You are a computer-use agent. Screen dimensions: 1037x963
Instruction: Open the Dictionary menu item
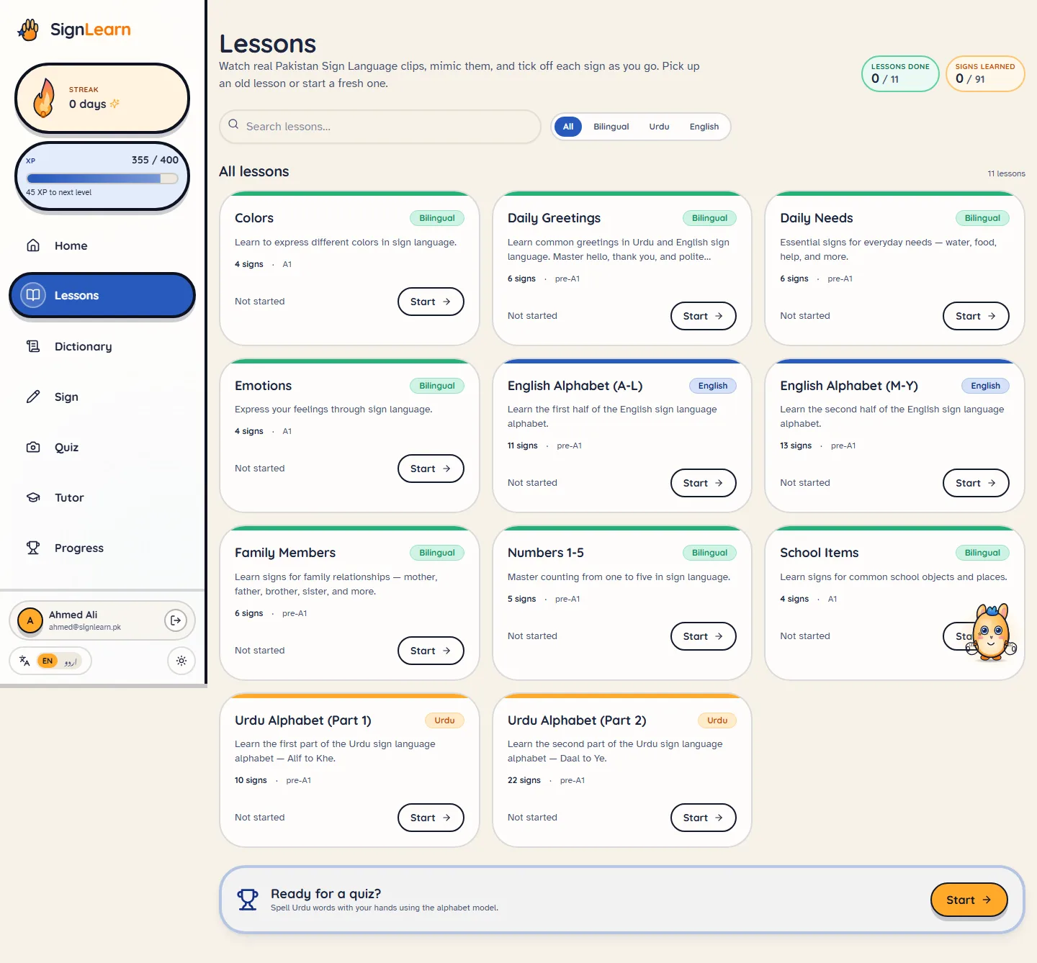[x=102, y=346]
